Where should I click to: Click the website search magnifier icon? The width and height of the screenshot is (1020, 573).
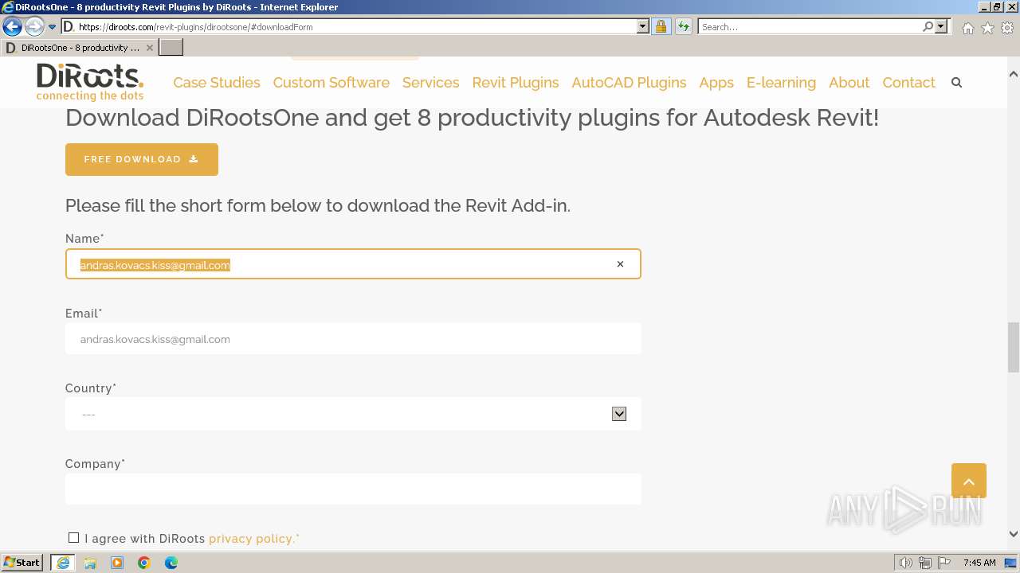956,83
